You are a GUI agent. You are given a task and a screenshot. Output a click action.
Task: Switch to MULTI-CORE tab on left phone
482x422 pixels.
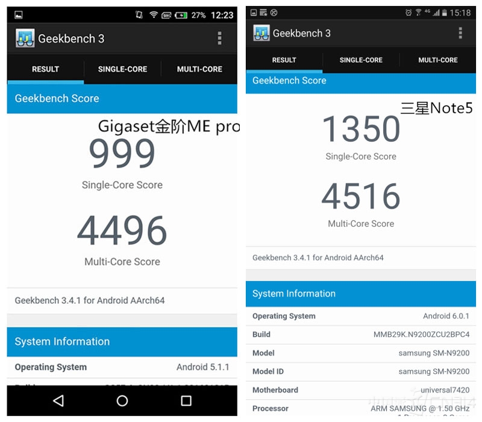coord(199,69)
